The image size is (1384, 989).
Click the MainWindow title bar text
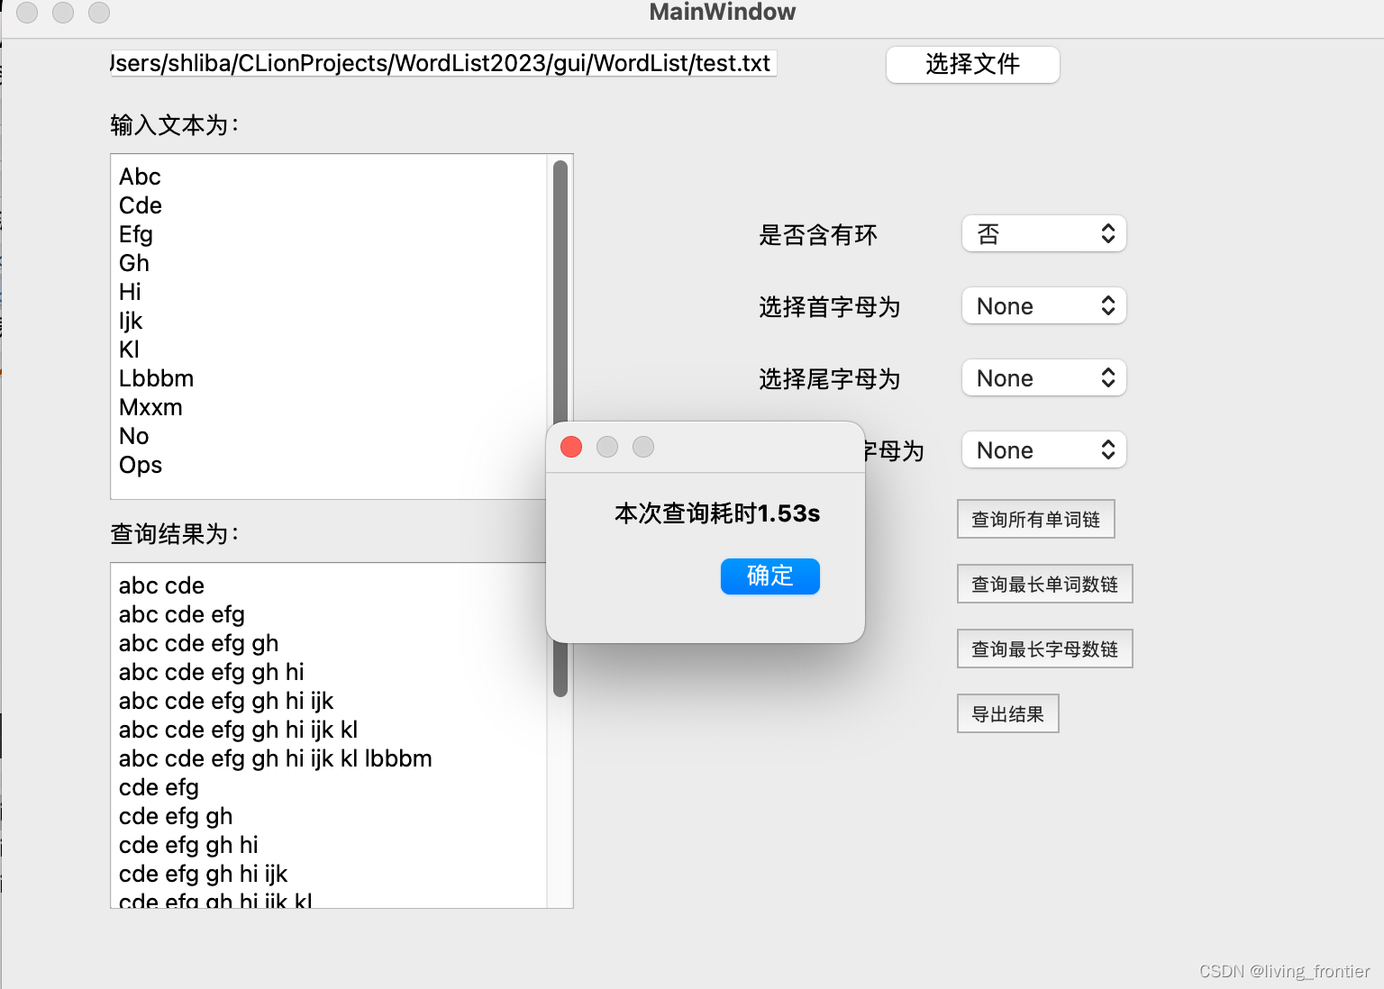(723, 13)
